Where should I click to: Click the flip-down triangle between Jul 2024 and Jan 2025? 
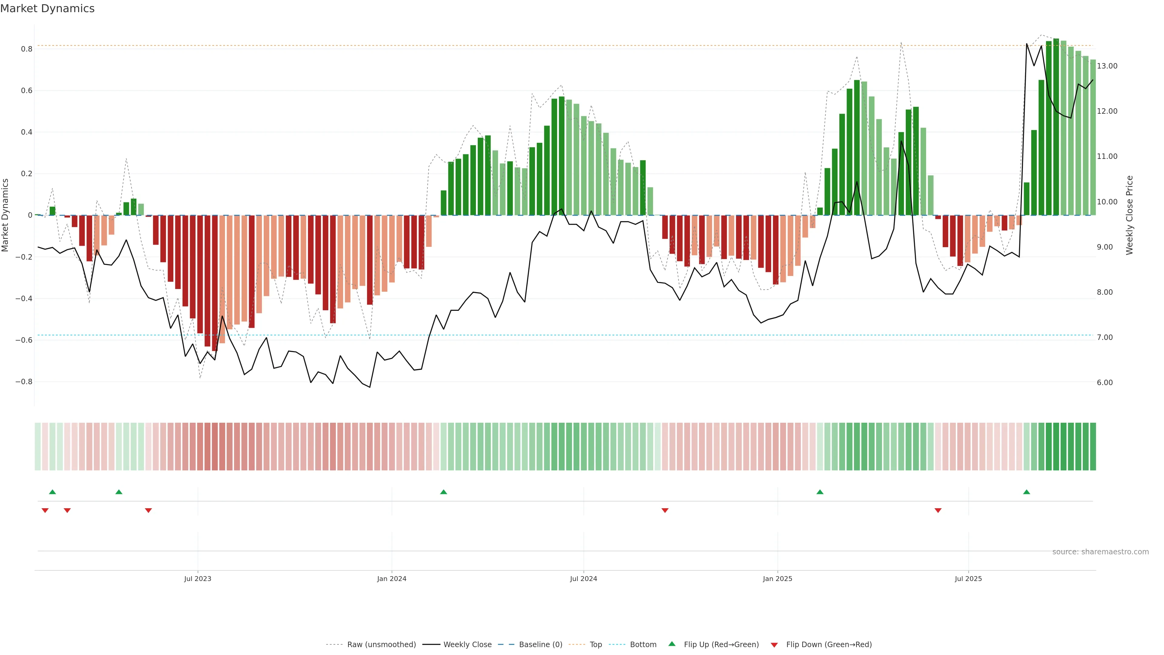(x=665, y=510)
